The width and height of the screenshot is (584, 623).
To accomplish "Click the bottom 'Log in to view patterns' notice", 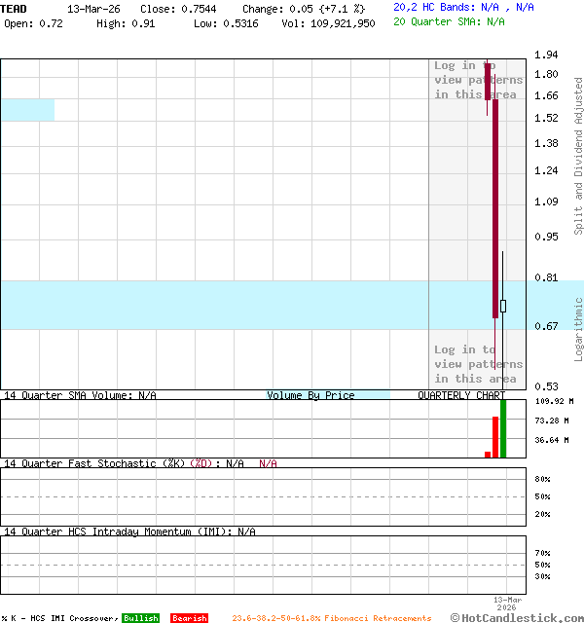I will pyautogui.click(x=478, y=364).
